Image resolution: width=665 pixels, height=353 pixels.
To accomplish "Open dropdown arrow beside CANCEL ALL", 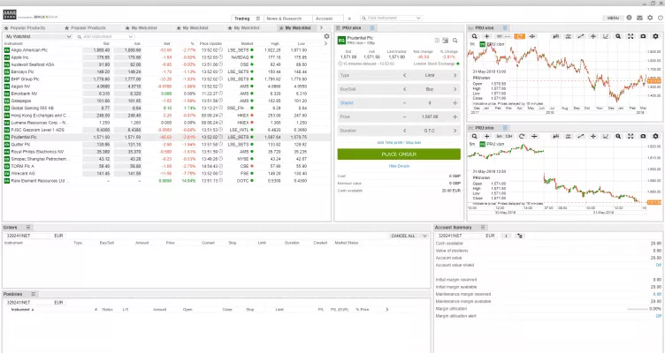I will [426, 237].
